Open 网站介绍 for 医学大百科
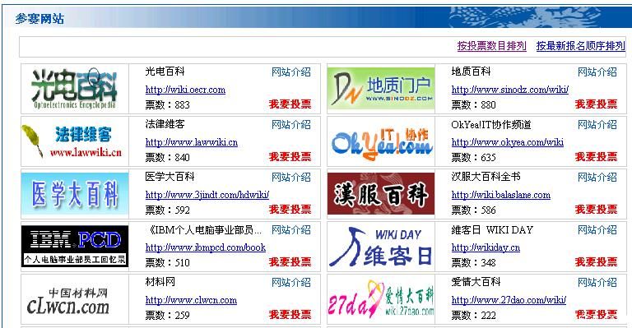The width and height of the screenshot is (632, 328). point(291,178)
